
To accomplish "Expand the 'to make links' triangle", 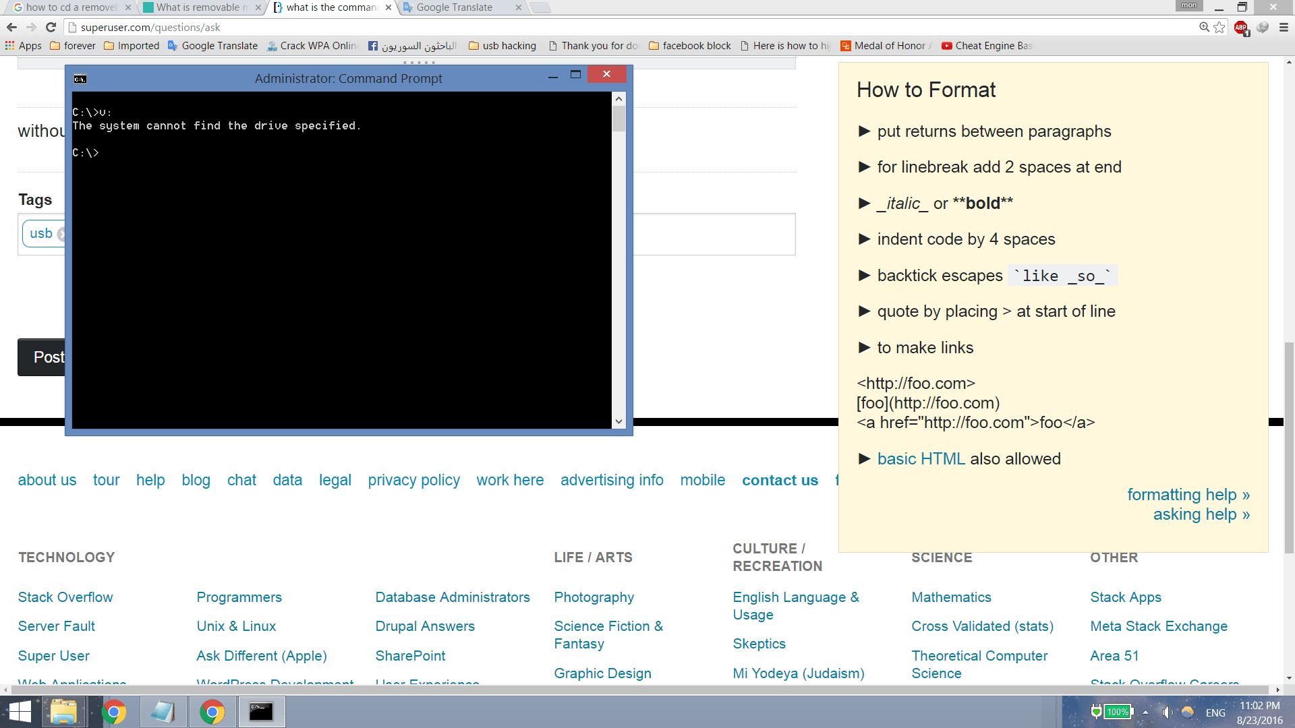I will (864, 348).
